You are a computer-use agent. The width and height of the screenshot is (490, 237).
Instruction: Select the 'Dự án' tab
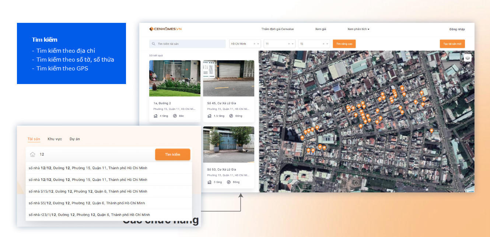(75, 139)
